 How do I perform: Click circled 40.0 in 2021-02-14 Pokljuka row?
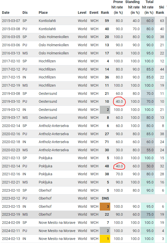(x=118, y=166)
